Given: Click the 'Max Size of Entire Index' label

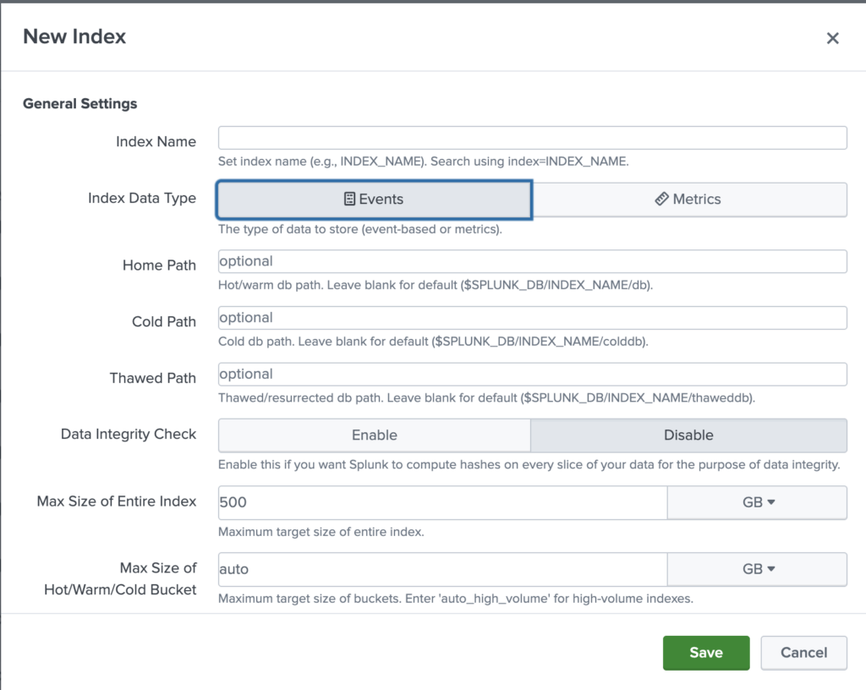Looking at the screenshot, I should click(117, 501).
